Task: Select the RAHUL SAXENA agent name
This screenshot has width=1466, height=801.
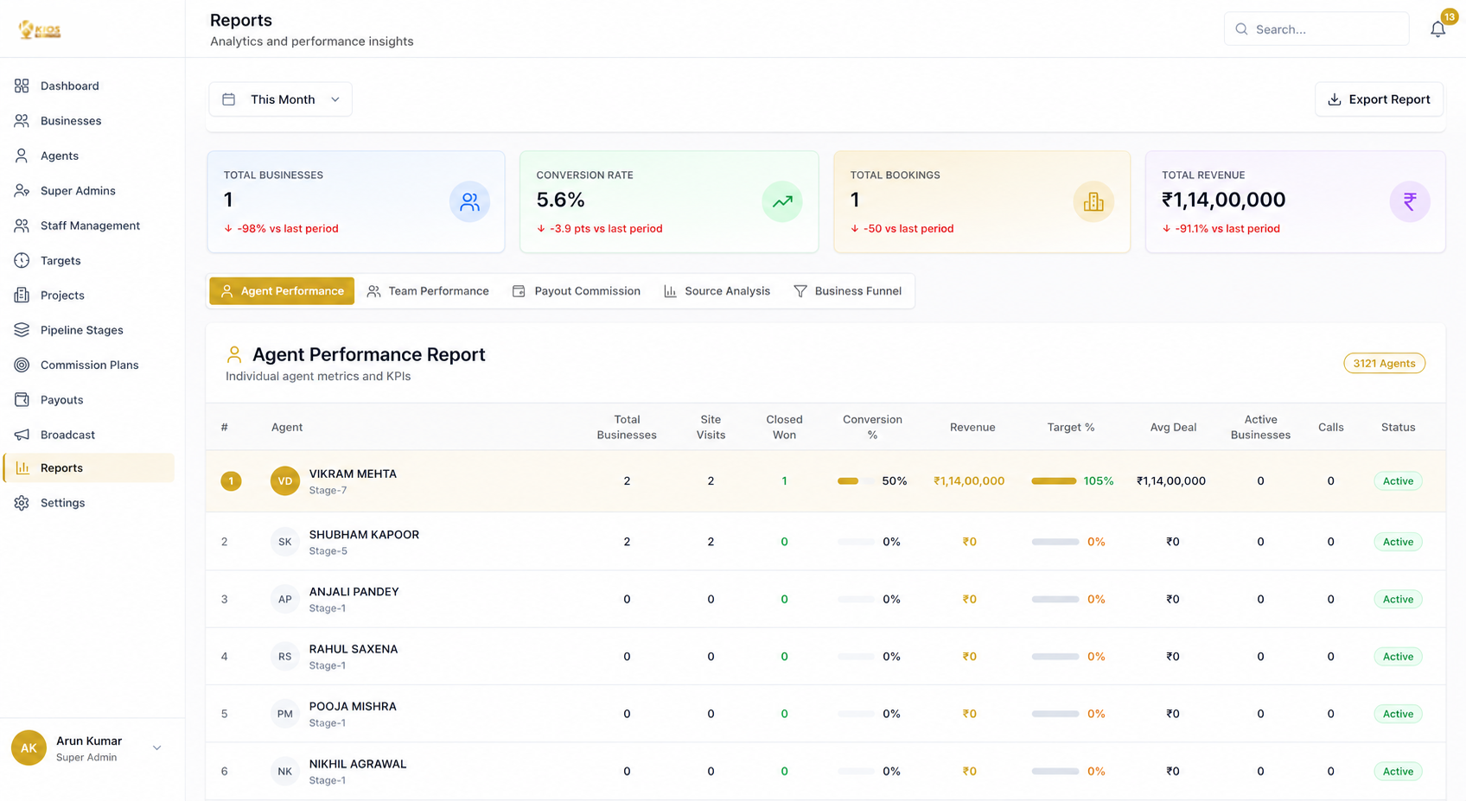Action: click(354, 649)
